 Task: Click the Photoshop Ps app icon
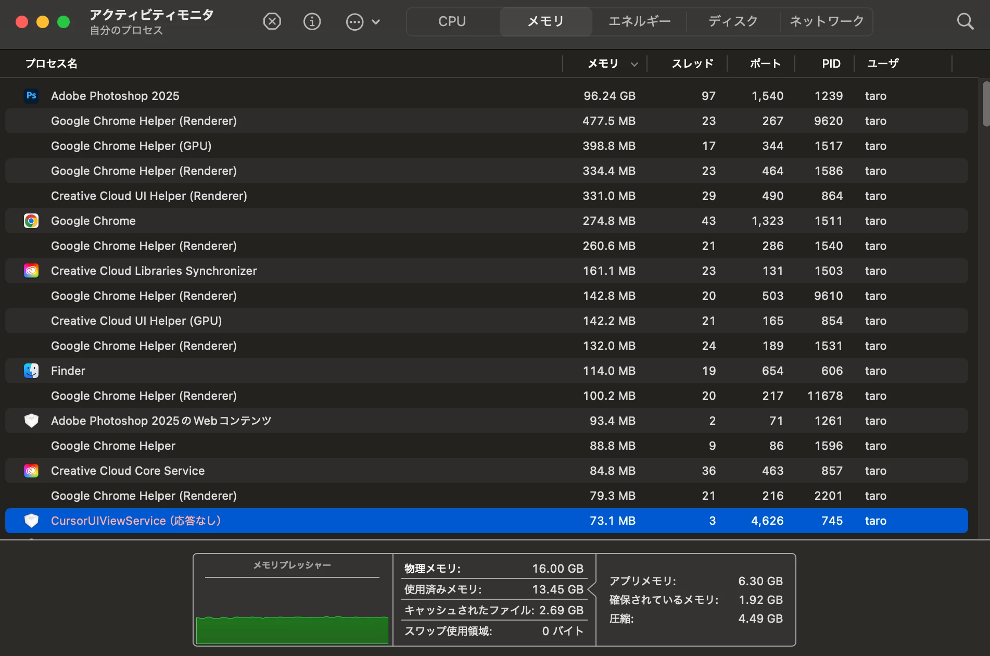click(31, 96)
